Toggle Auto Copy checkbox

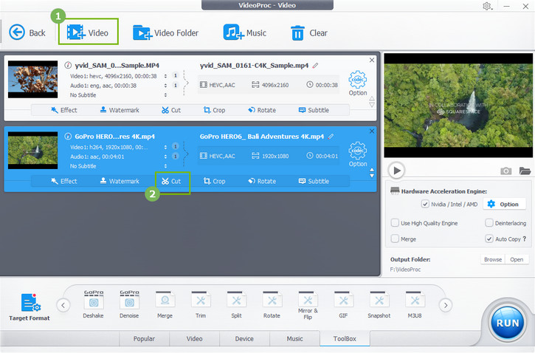point(489,239)
